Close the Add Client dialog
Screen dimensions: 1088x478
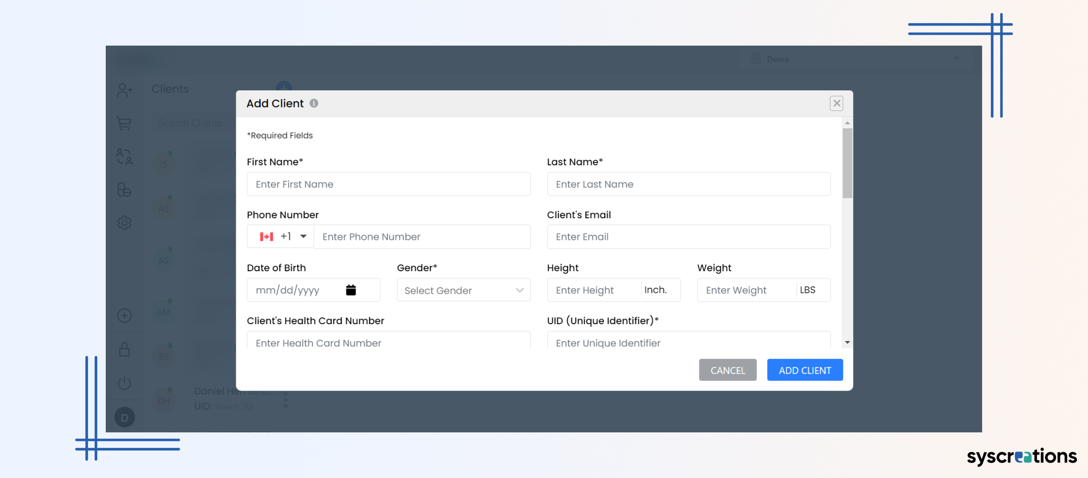click(x=836, y=103)
